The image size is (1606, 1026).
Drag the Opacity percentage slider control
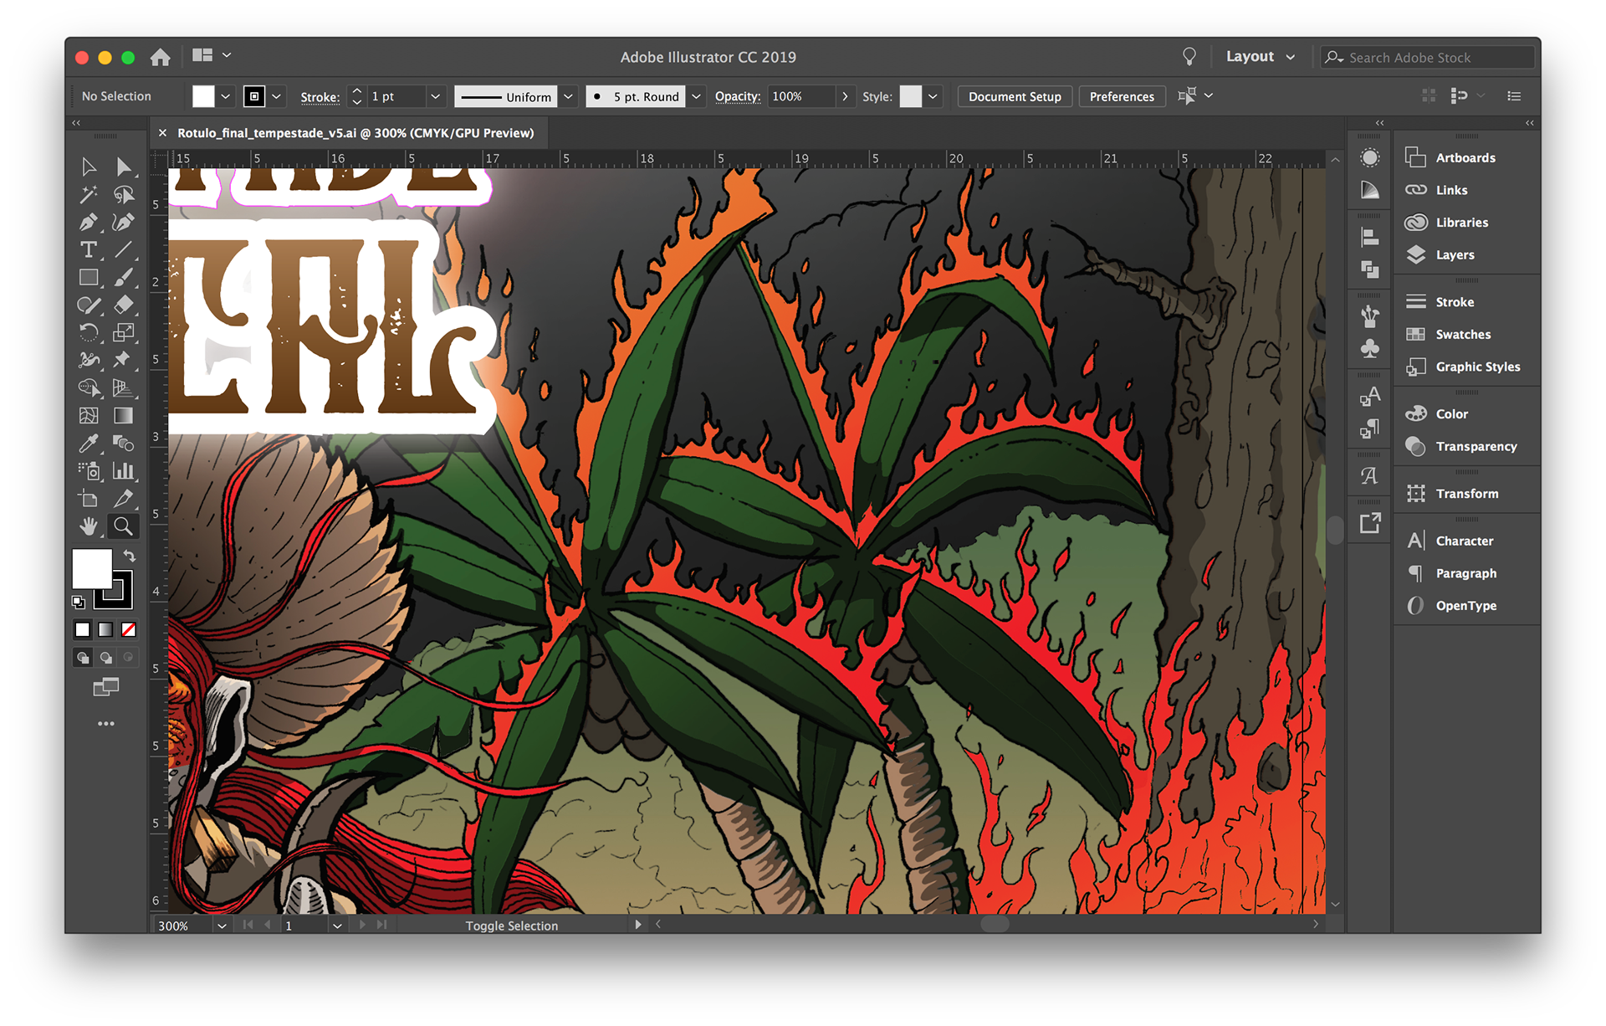coord(841,96)
